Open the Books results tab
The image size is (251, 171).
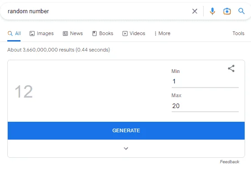pos(103,33)
